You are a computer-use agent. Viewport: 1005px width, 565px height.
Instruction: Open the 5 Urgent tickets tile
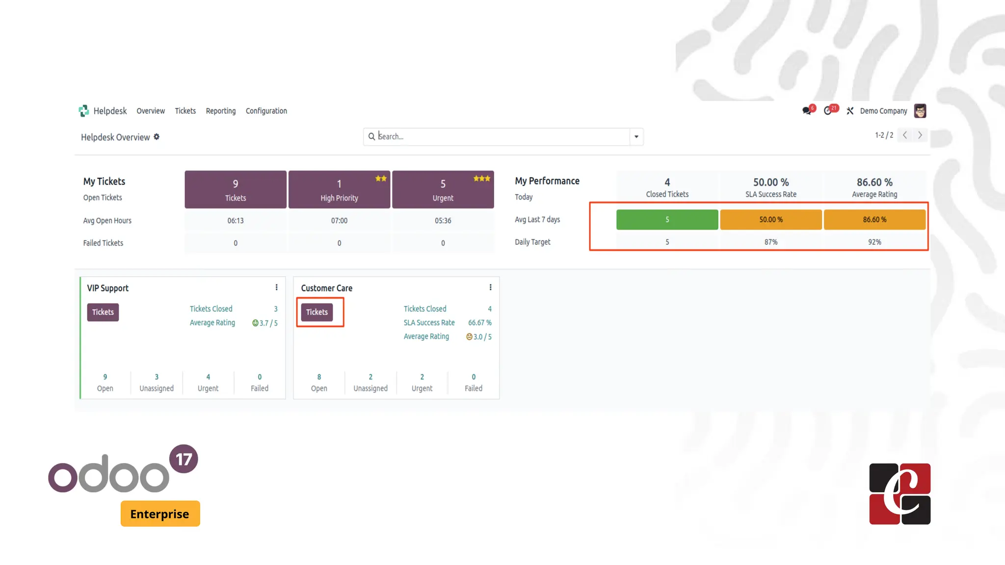click(443, 189)
